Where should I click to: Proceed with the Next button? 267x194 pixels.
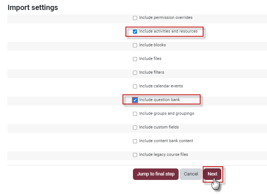(212, 174)
